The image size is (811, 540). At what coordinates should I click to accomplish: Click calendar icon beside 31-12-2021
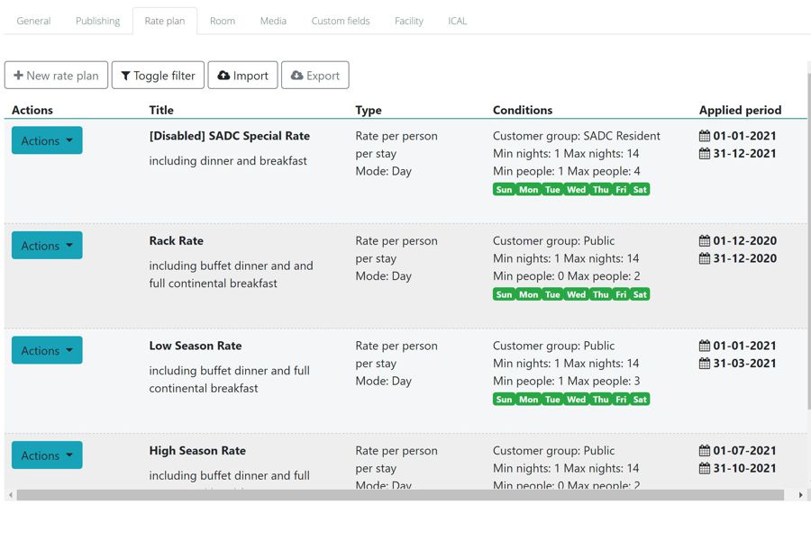coord(705,154)
